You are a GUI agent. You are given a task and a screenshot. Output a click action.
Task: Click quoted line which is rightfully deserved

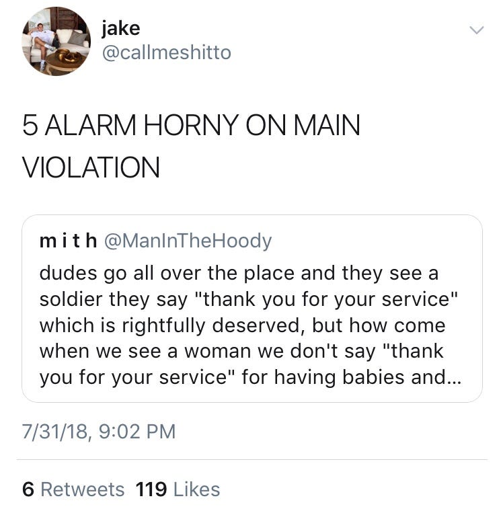[243, 325]
